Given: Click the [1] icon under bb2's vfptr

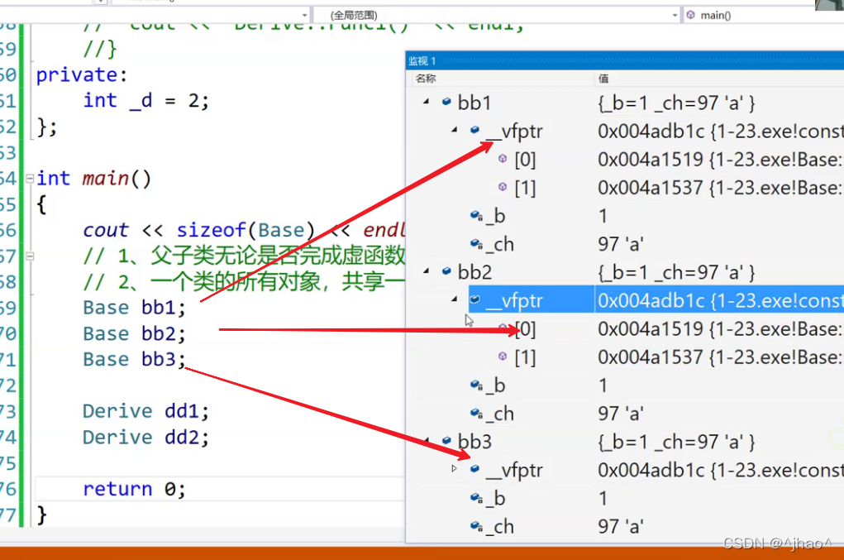Looking at the screenshot, I should coord(503,356).
